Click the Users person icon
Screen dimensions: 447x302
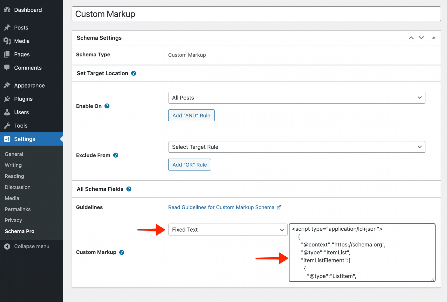7,112
